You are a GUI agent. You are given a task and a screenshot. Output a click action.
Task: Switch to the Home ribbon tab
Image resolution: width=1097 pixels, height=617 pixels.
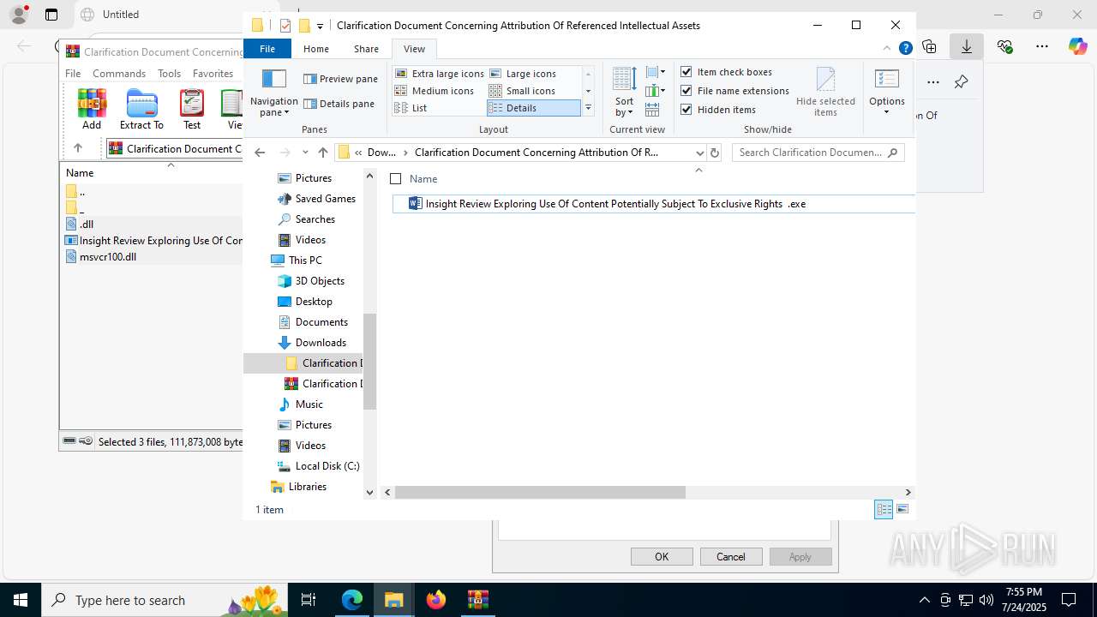point(315,49)
